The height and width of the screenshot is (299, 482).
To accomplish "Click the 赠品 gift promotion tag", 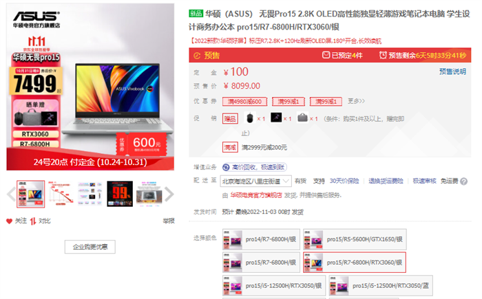I will [x=230, y=118].
